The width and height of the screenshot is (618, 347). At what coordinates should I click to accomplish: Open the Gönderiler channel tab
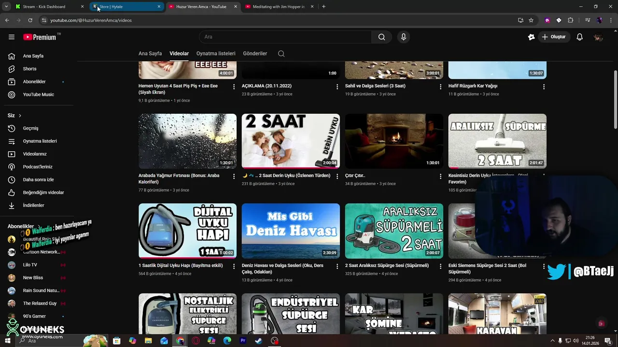pos(255,53)
